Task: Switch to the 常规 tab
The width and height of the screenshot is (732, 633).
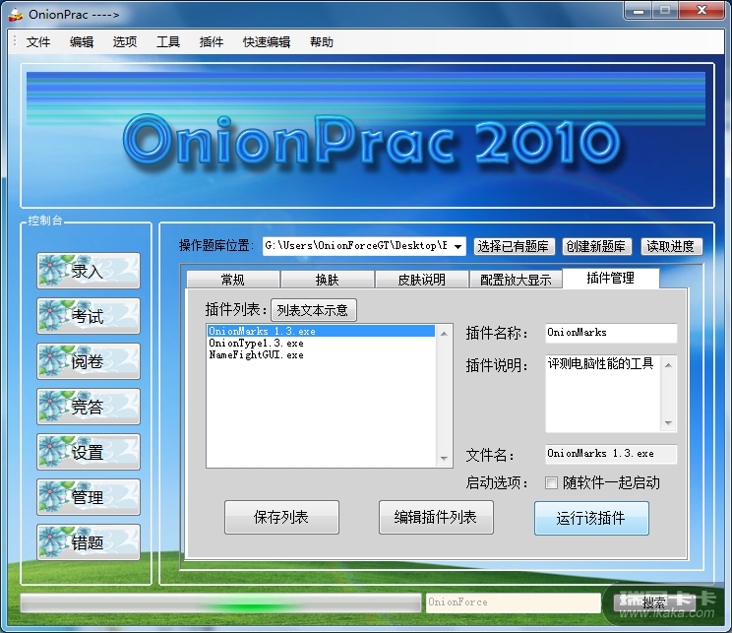Action: coord(233,280)
